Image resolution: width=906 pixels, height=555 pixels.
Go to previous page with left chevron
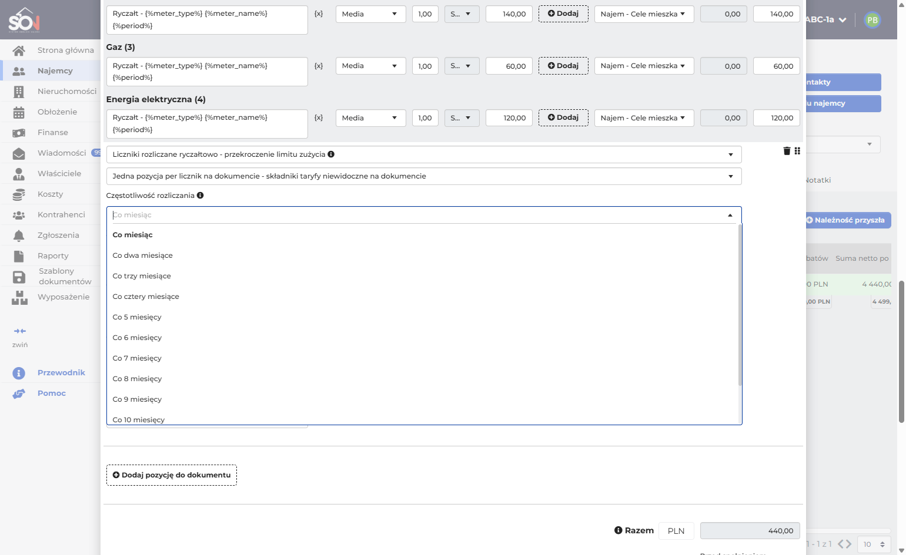point(841,544)
